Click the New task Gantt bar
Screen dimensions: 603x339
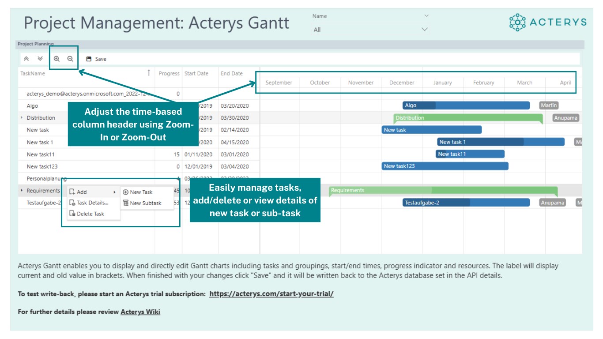[x=432, y=130]
